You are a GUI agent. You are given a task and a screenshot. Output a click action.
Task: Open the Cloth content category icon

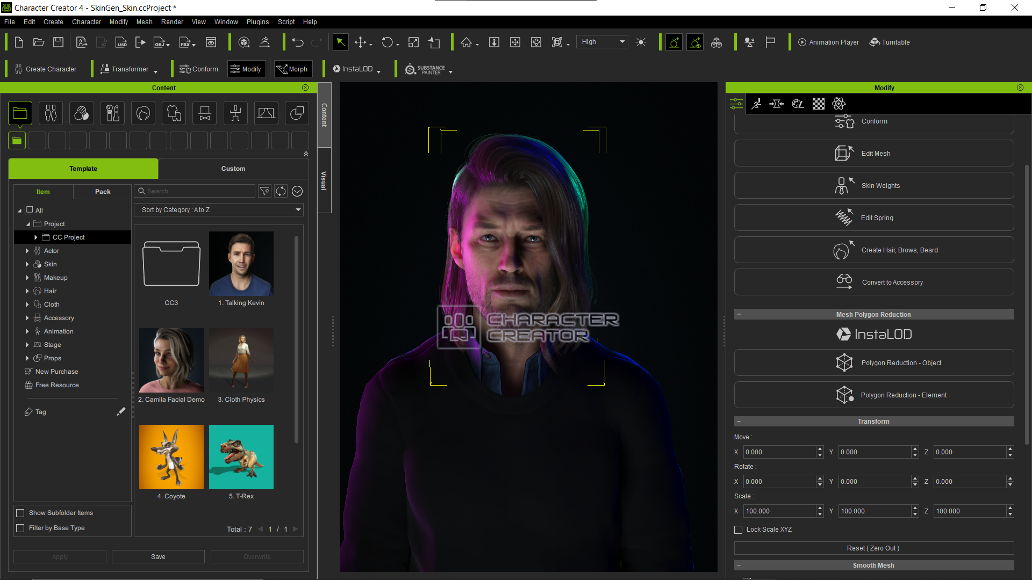[x=174, y=113]
